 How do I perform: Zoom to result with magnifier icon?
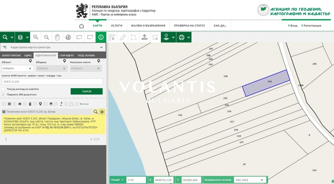tap(96, 112)
